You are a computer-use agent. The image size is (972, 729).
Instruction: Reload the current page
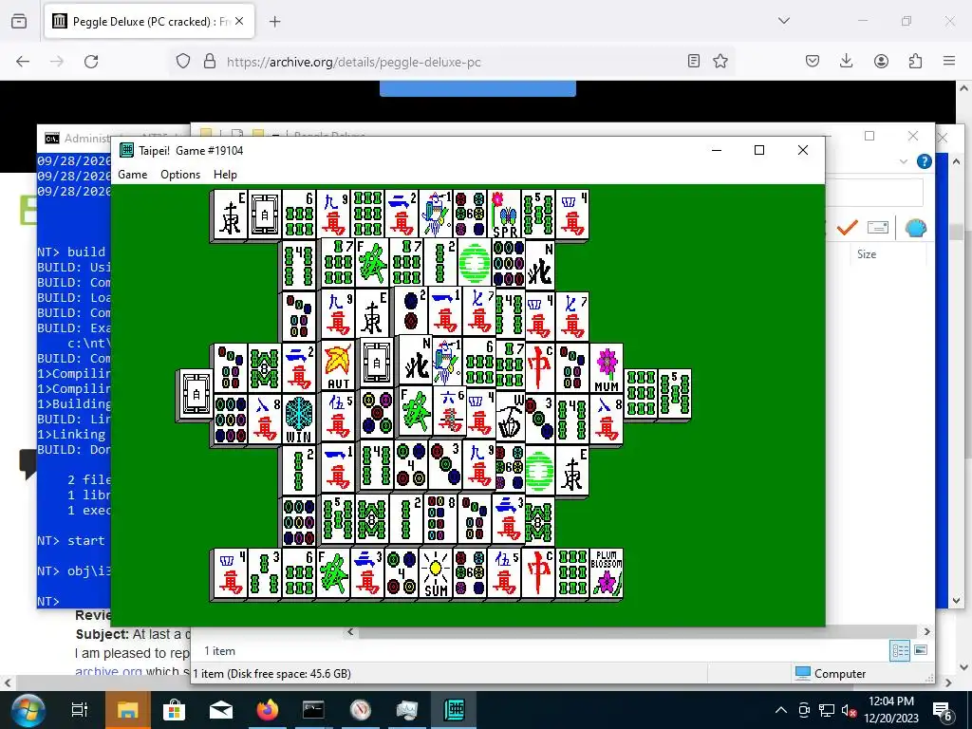coord(91,62)
